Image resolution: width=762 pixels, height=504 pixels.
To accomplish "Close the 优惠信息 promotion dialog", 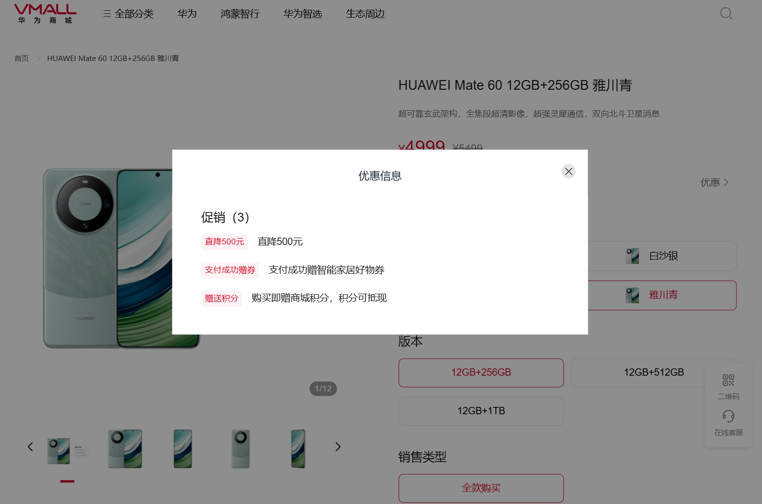I will (x=568, y=171).
